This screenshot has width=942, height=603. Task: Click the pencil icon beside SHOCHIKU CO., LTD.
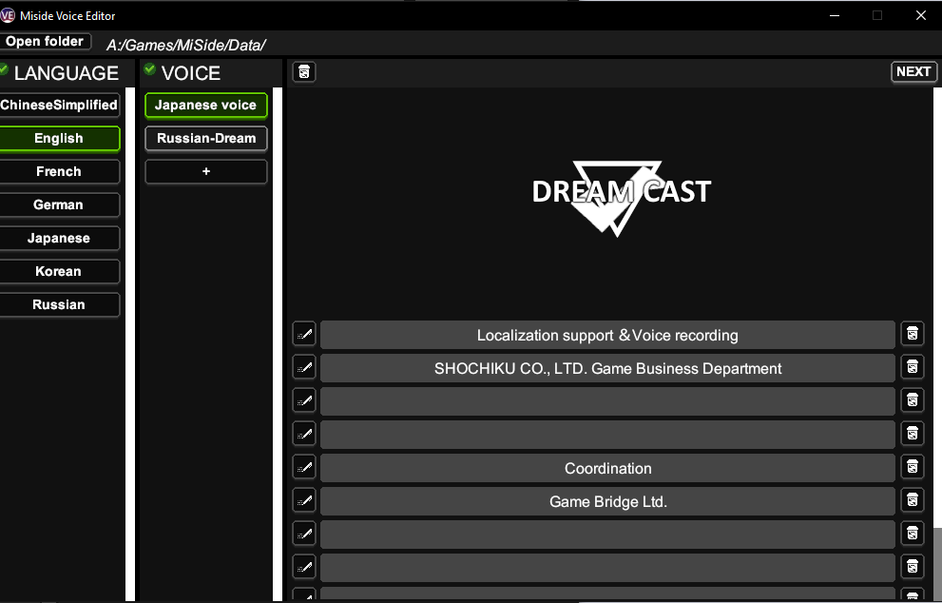[x=304, y=367]
